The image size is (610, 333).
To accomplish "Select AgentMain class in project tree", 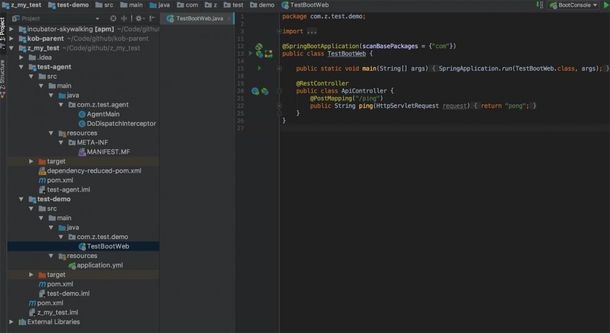I will (x=103, y=114).
